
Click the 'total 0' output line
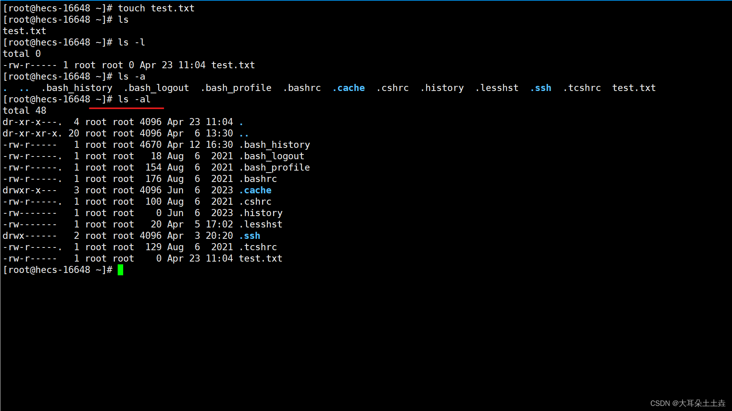click(22, 54)
